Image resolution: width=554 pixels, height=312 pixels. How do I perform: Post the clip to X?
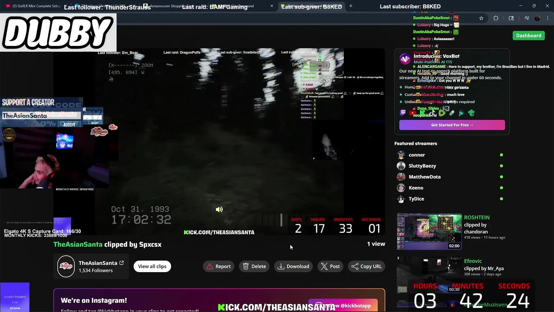pos(331,266)
